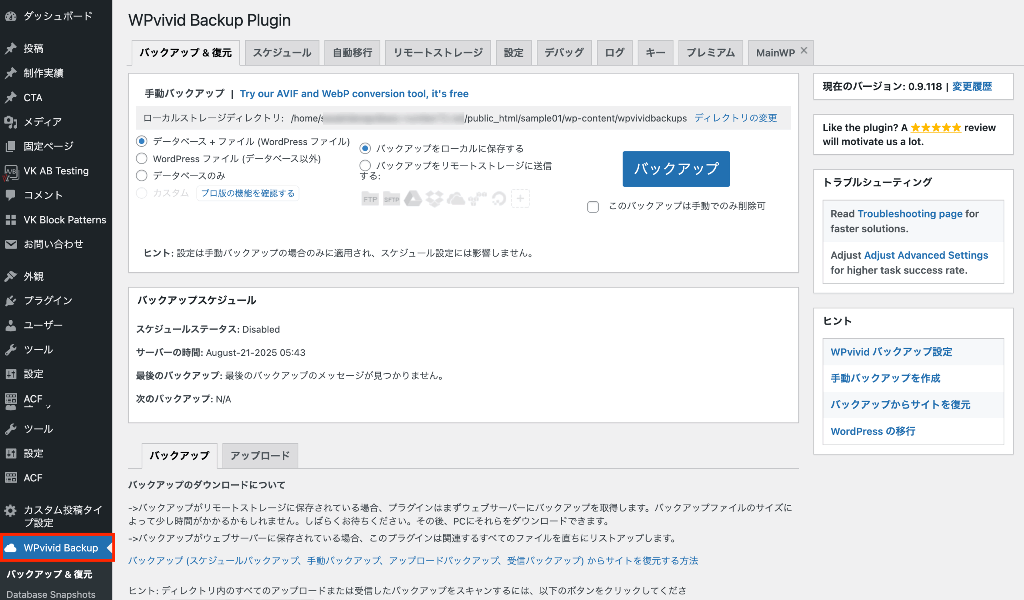Select the カスタム radio option

point(142,193)
